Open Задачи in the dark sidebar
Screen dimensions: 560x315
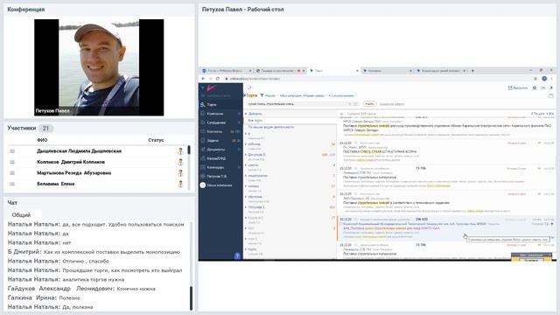click(x=213, y=140)
